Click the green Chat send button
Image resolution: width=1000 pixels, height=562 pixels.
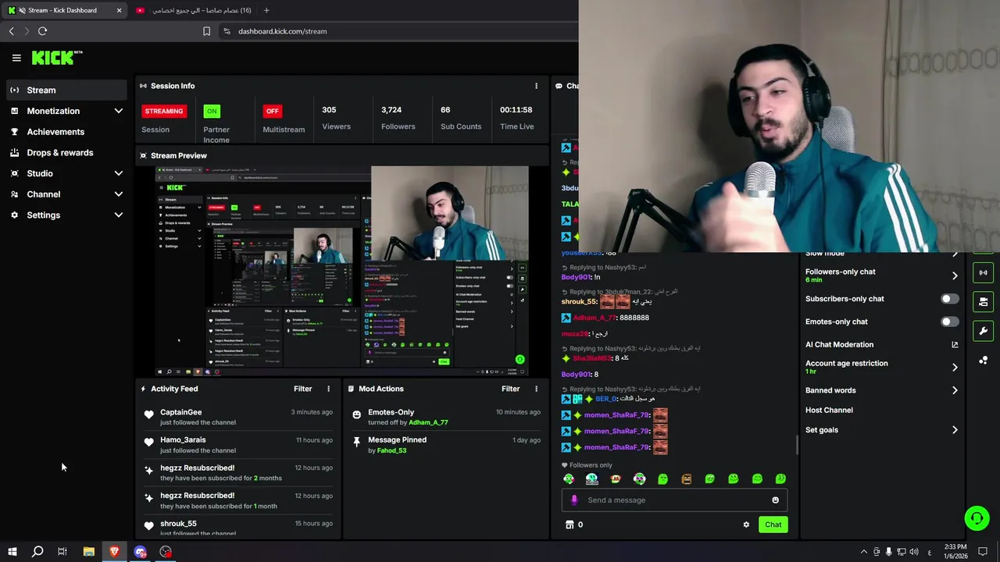coord(773,525)
